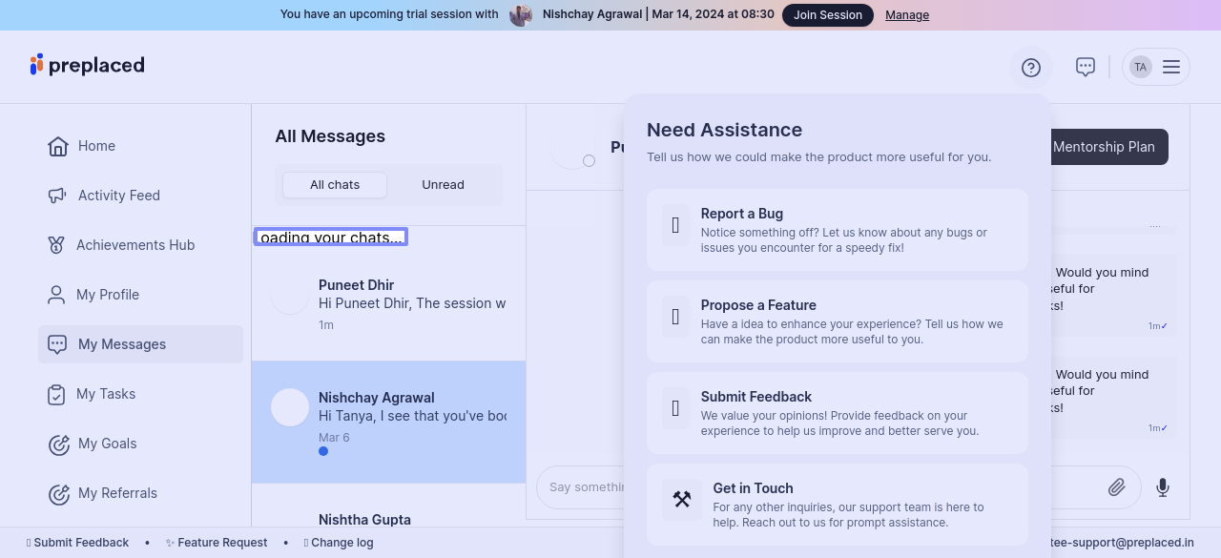
Task: Switch to the Unread chats tab
Action: point(443,185)
